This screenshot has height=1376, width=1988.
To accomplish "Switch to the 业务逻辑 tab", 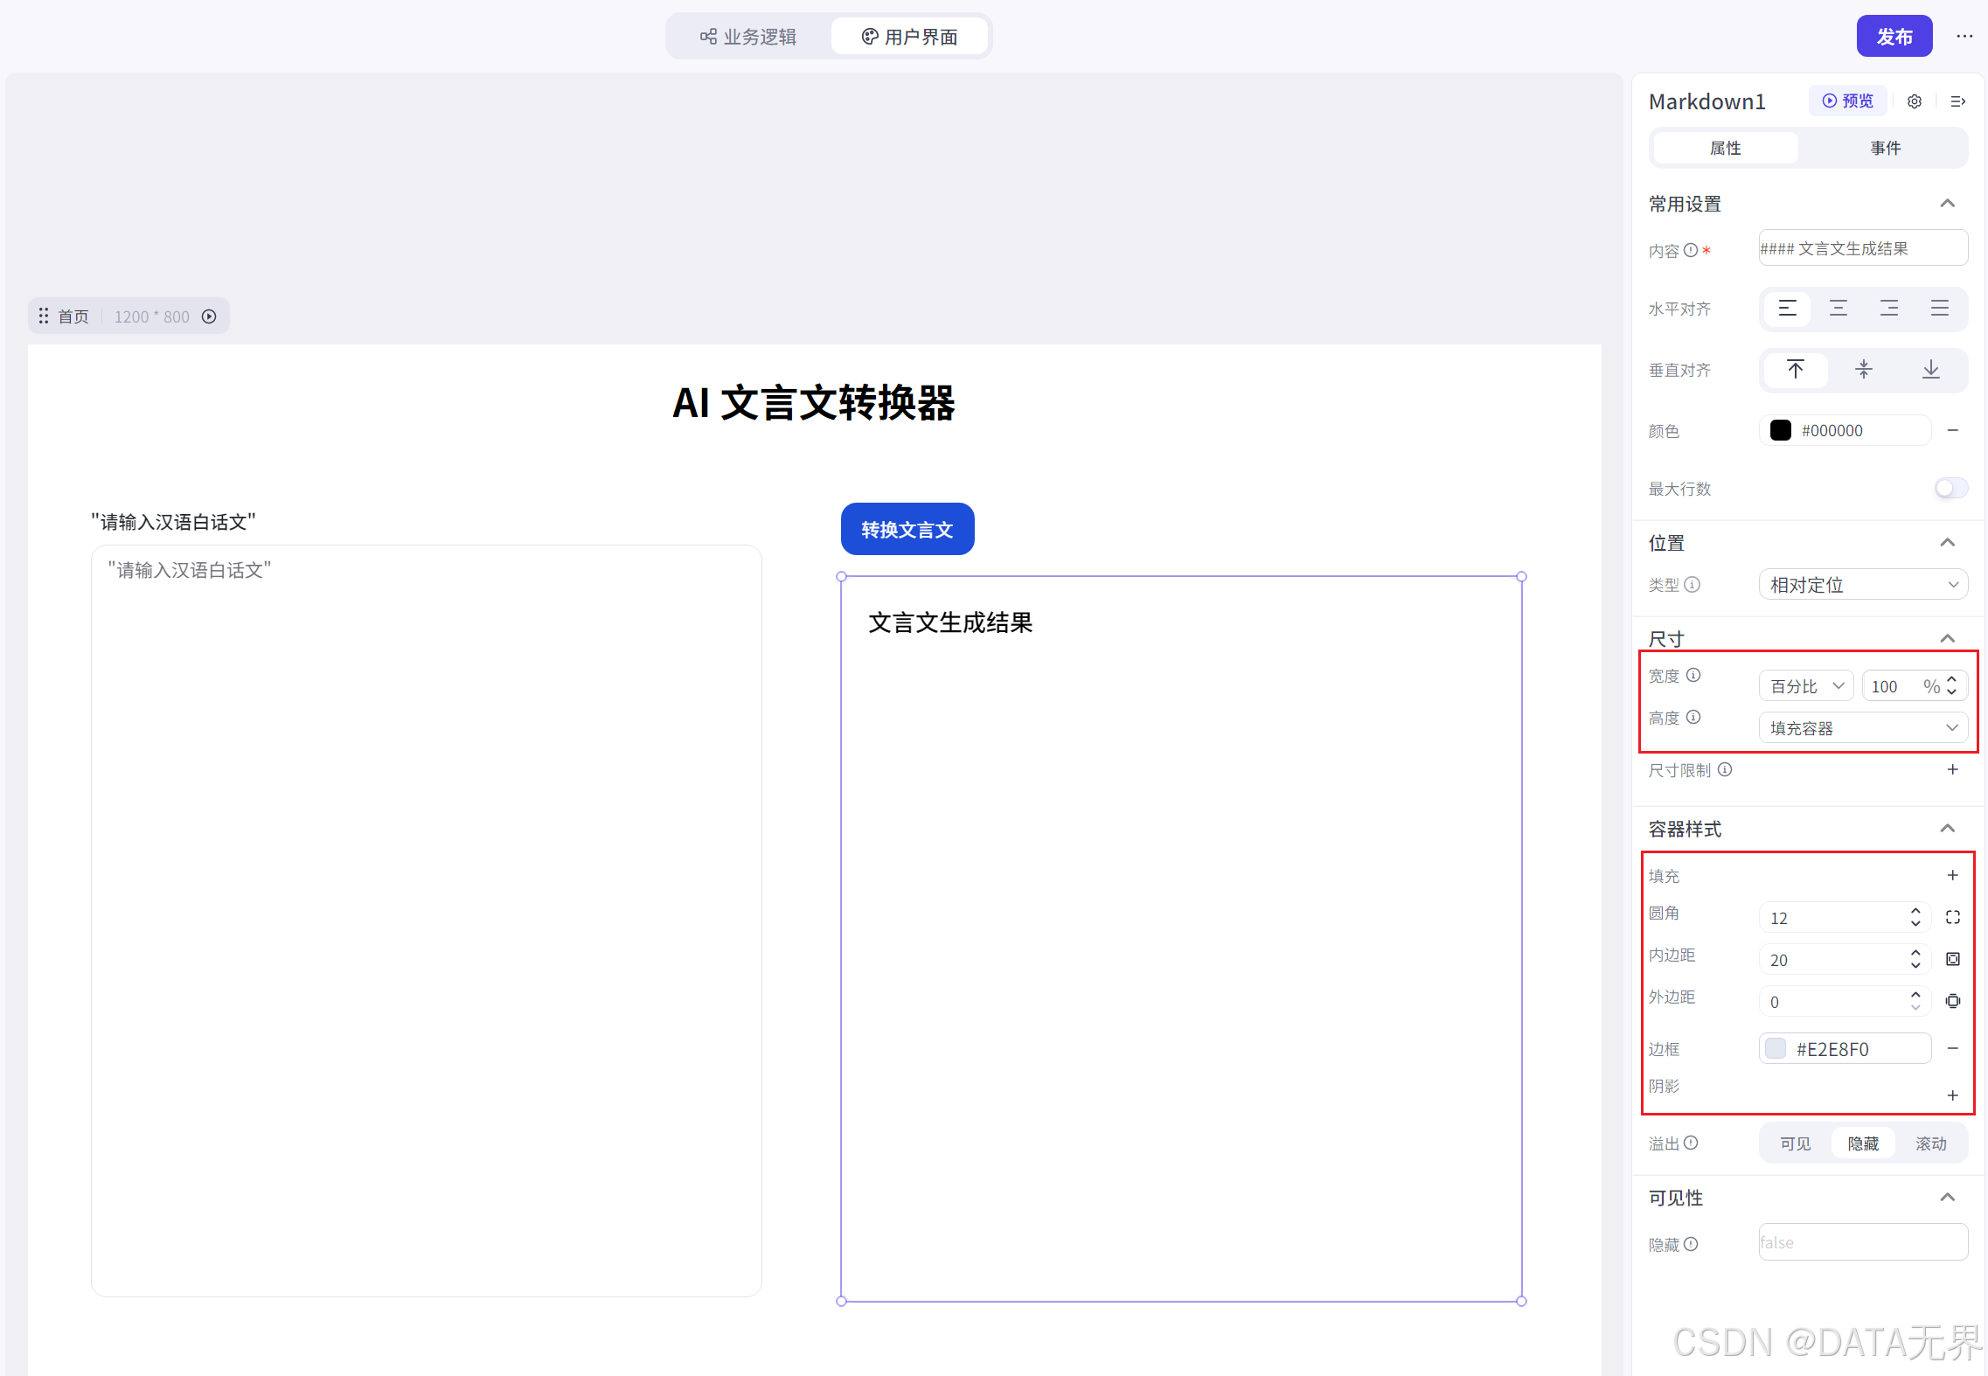I will click(748, 37).
